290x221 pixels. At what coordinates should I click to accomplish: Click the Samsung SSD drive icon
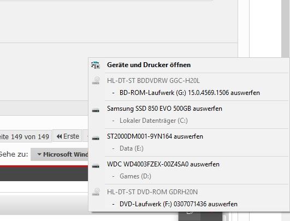click(x=96, y=110)
